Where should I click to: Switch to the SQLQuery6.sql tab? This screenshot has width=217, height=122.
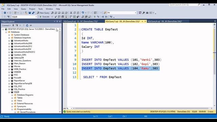point(165,21)
